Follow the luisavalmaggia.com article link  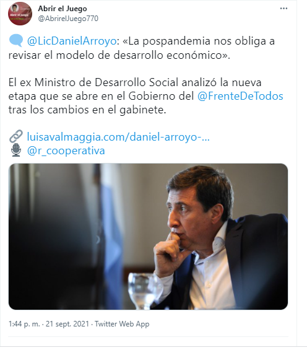(x=118, y=137)
